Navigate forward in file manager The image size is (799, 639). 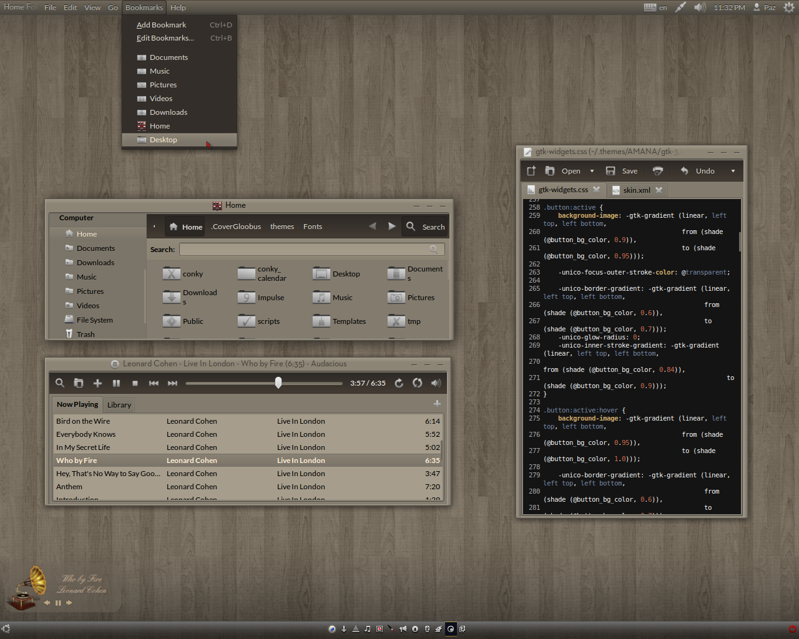click(x=391, y=226)
